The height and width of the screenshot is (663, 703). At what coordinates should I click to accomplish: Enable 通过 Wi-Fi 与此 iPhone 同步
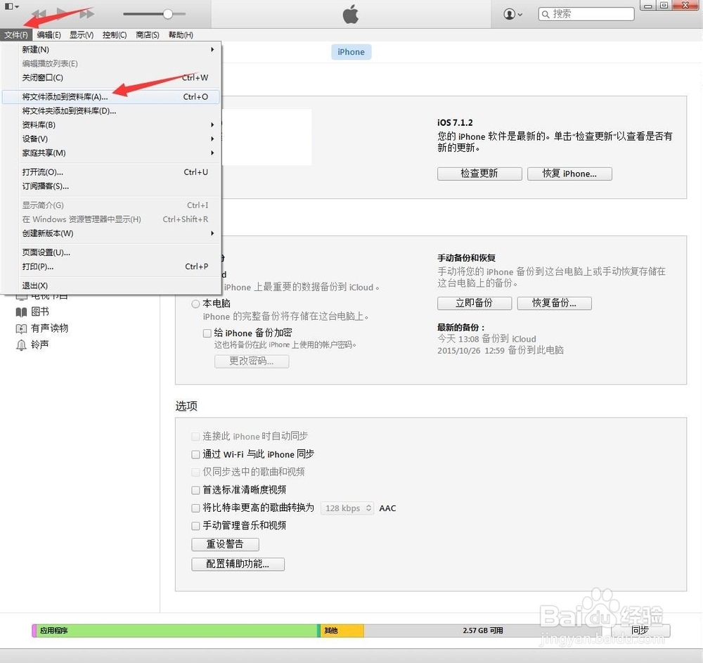tap(195, 455)
